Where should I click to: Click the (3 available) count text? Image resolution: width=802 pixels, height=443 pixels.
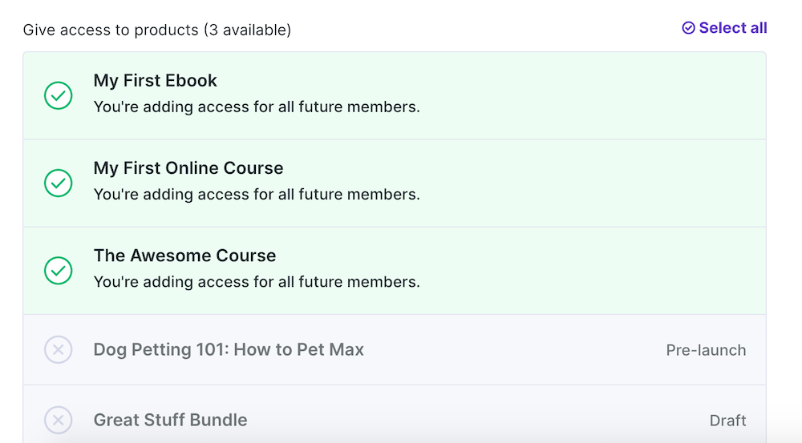(247, 30)
